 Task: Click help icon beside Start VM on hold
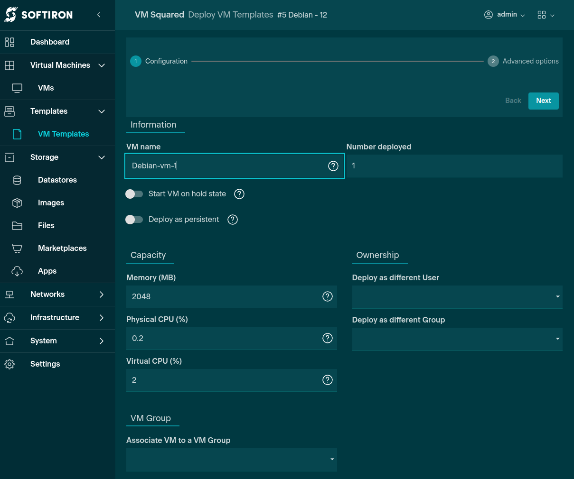[239, 194]
